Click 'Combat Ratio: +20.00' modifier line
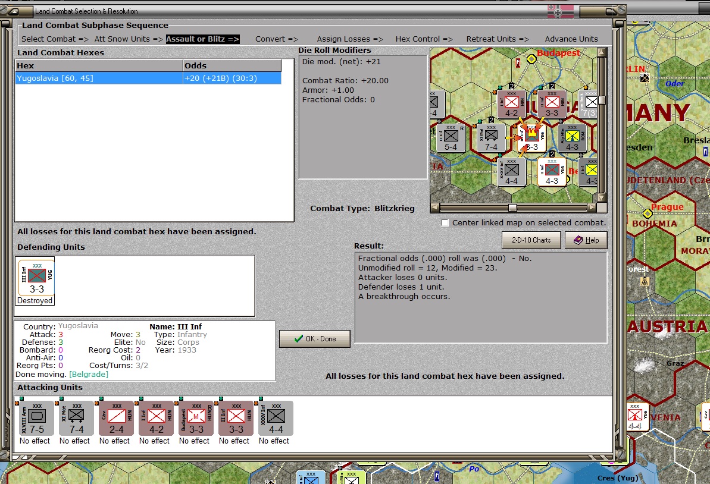Image resolution: width=710 pixels, height=484 pixels. [345, 80]
